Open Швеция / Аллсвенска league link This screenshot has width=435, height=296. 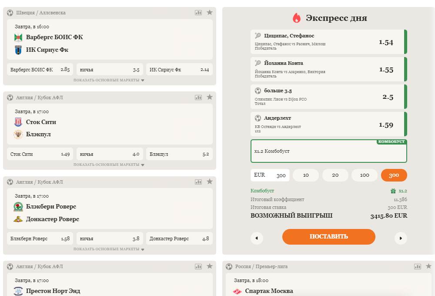pyautogui.click(x=41, y=13)
